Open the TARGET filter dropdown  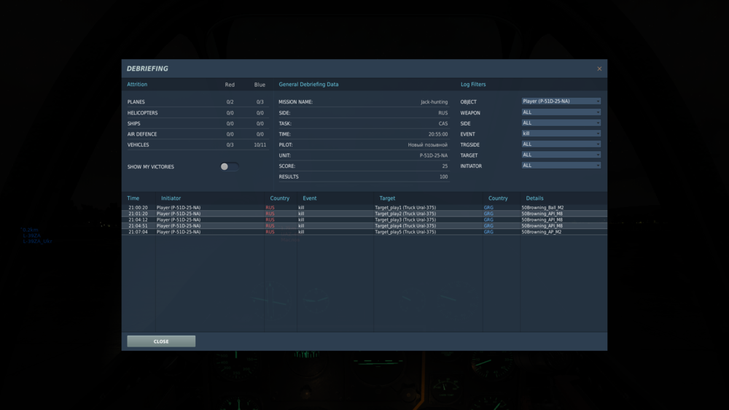(x=561, y=155)
